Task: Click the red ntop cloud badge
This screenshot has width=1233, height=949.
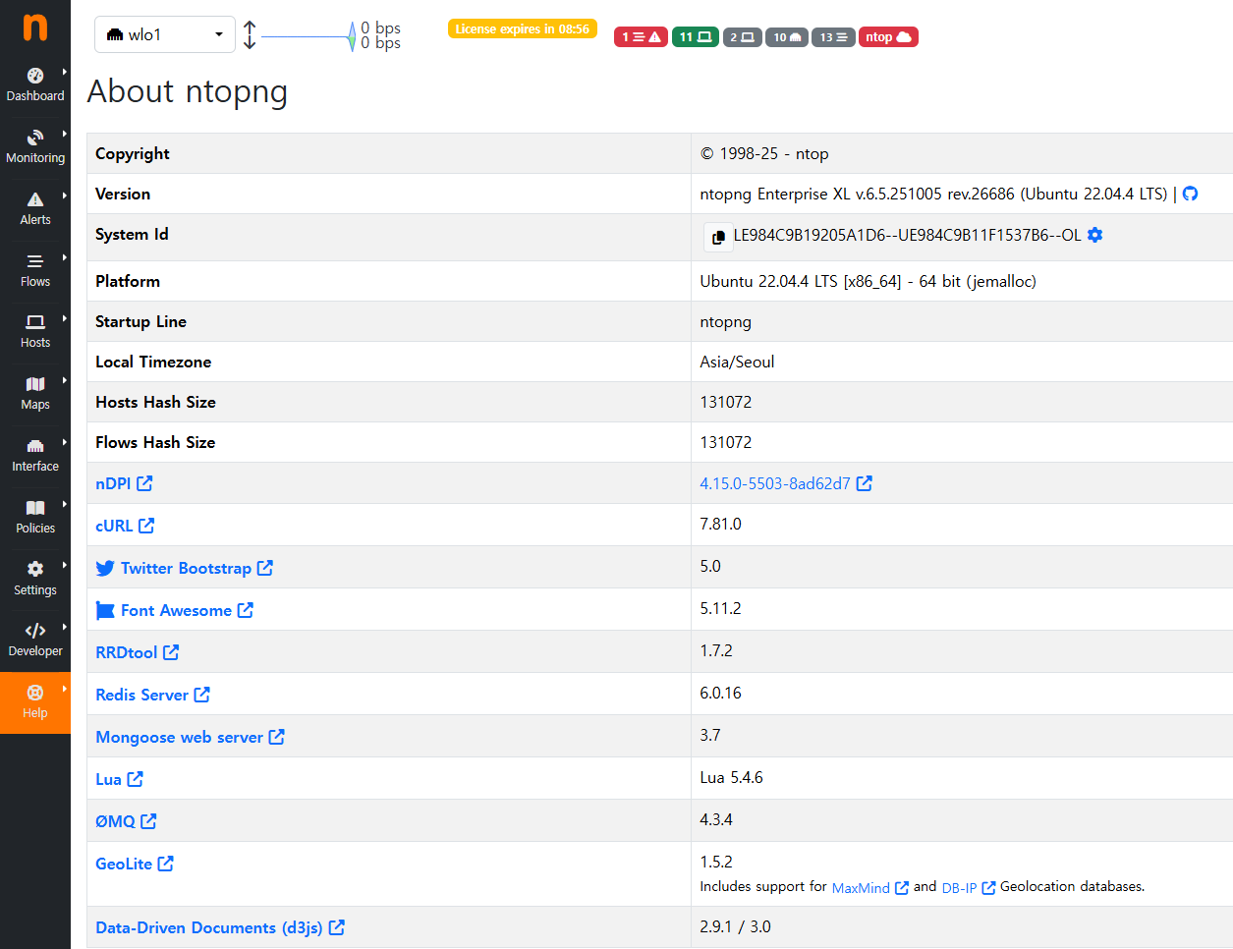Action: click(x=888, y=37)
